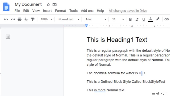Open the Add-ons menu

87,11
